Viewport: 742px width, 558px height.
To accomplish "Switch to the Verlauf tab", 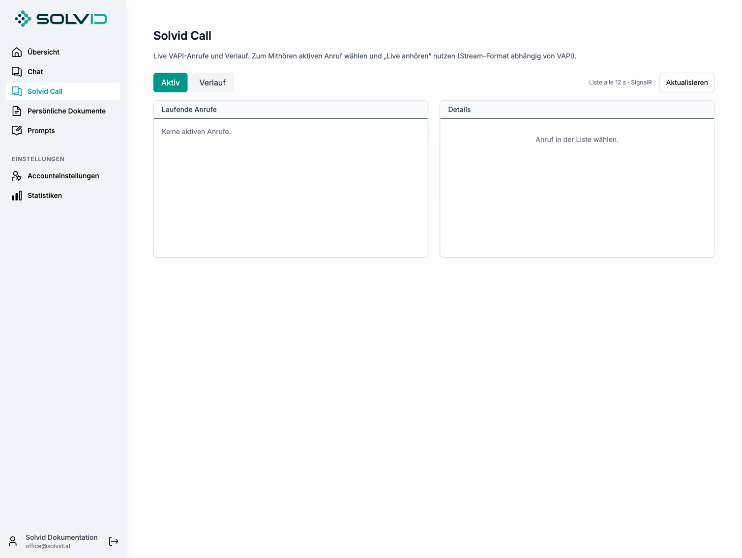I will [212, 83].
